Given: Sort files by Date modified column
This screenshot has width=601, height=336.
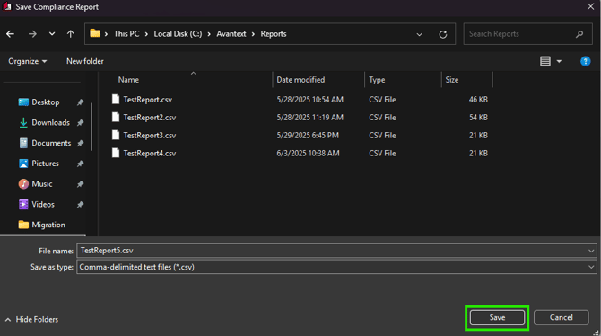Looking at the screenshot, I should [x=300, y=80].
